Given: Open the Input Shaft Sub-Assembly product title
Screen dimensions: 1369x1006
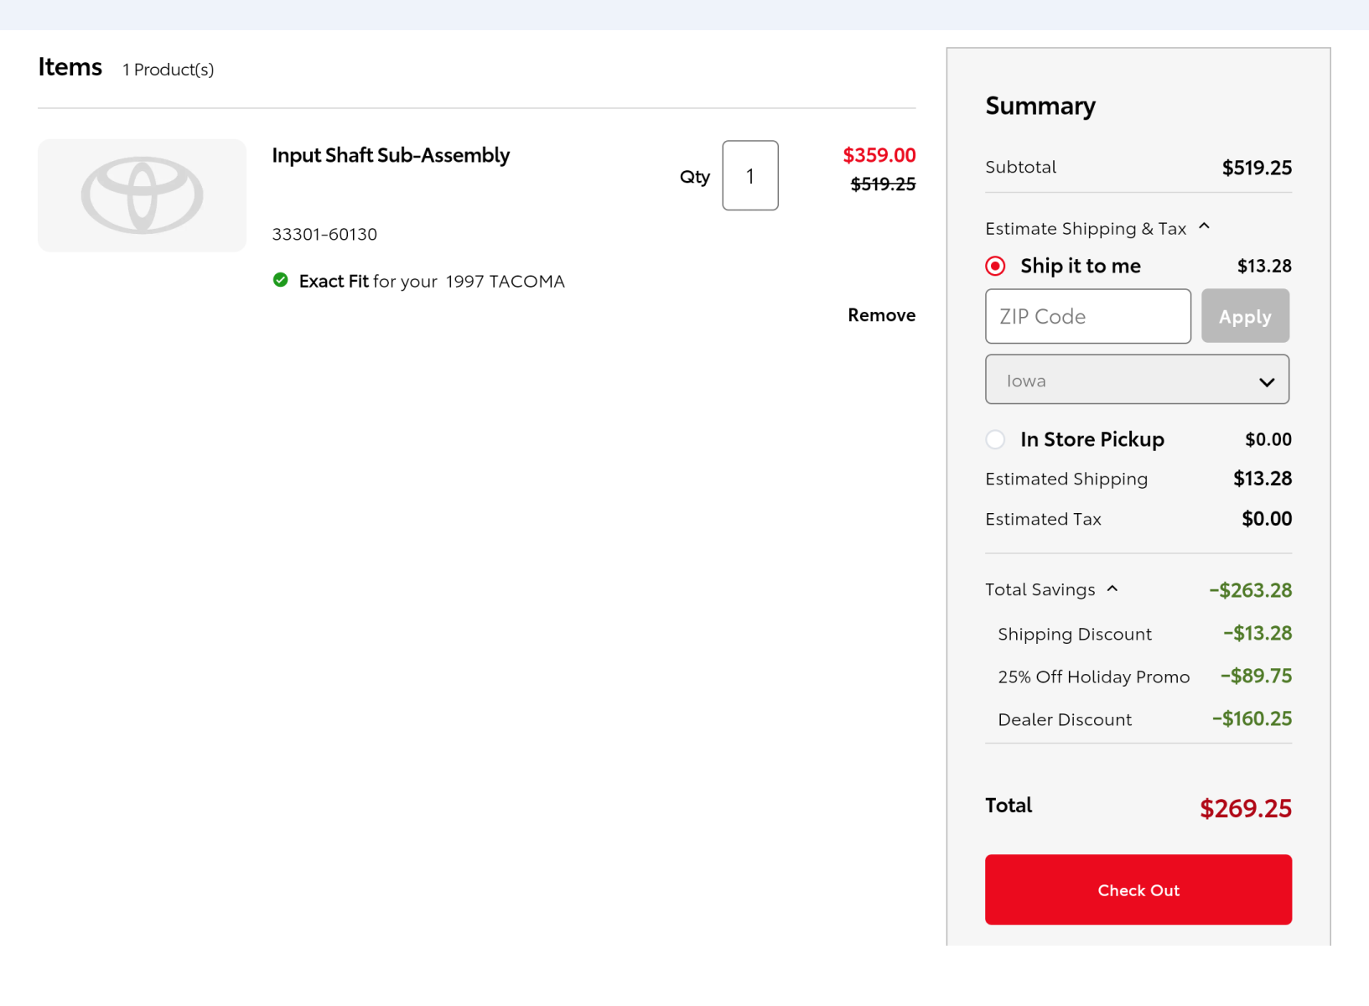Looking at the screenshot, I should [x=391, y=155].
